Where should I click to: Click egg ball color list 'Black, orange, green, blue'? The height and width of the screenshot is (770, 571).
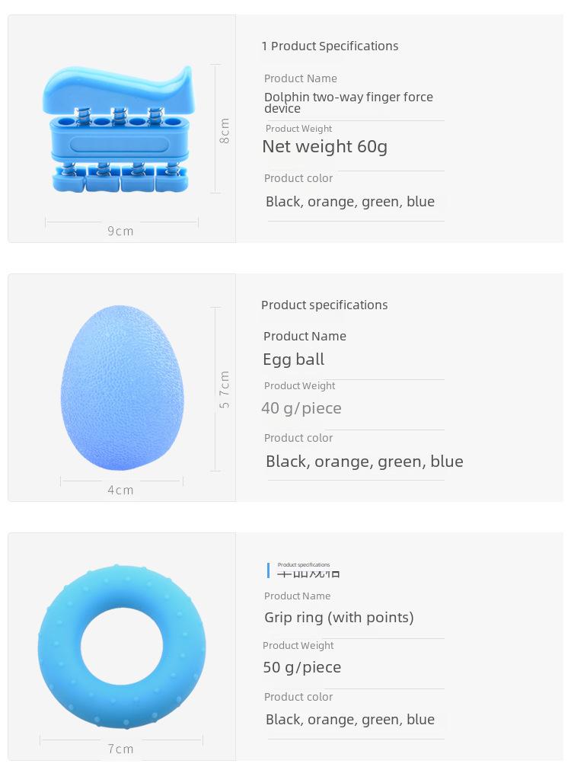(x=365, y=462)
